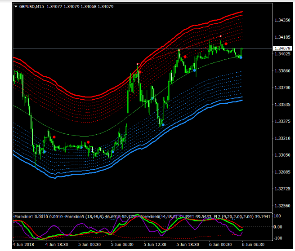Image resolution: width=295 pixels, height=251 pixels.
Task: Click the 1.33375 price axis label
Action: (282, 121)
